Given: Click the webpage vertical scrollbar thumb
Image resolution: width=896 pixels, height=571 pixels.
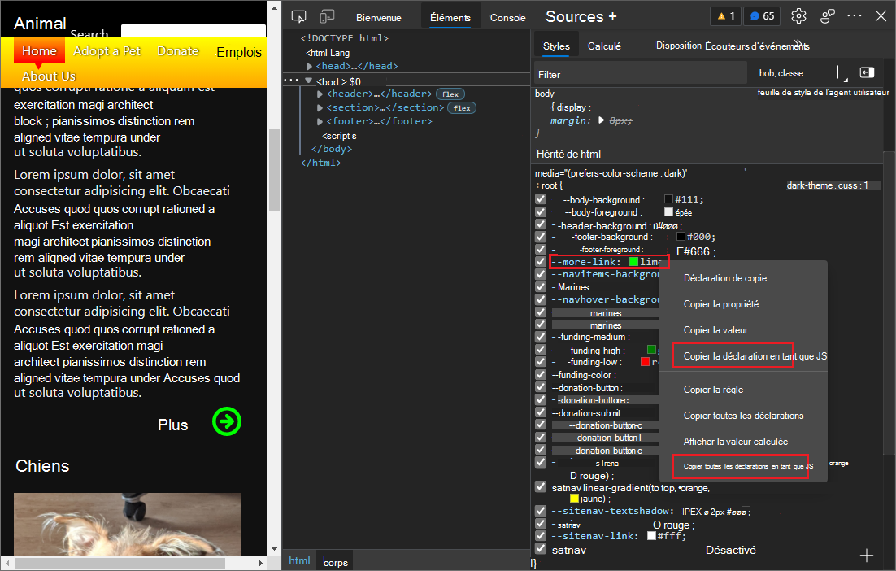Looking at the screenshot, I should coord(274,170).
